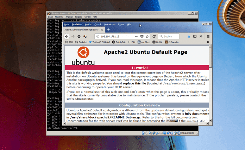Open the Chronik menu in Firefox
The image size is (245, 150).
[98, 25]
